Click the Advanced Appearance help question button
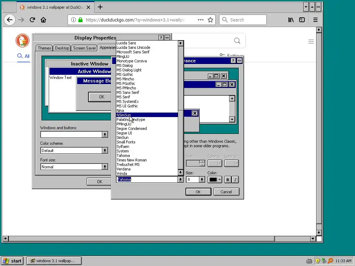The image size is (355, 266). (x=233, y=61)
